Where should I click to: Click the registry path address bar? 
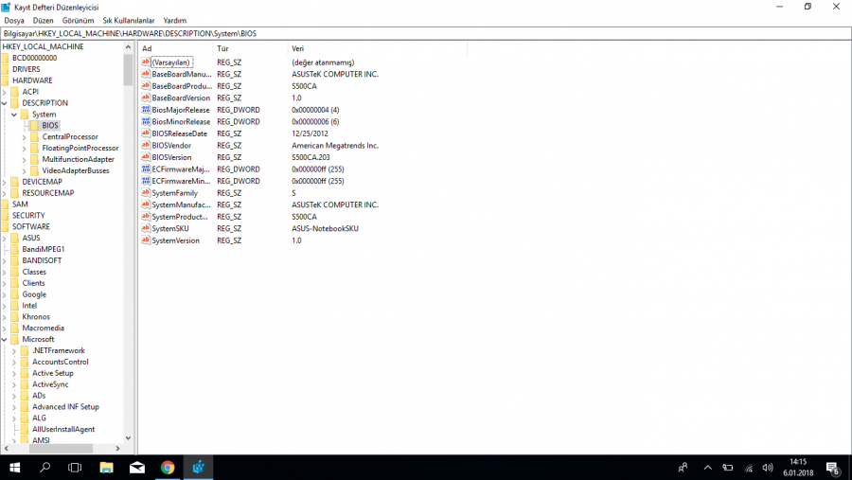426,33
